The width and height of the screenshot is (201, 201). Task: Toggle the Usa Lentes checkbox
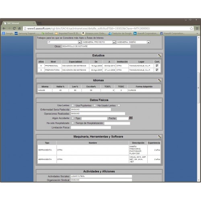pyautogui.click(x=72, y=105)
